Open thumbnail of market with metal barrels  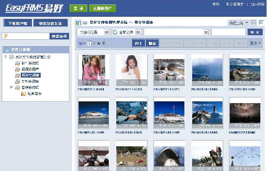[x=169, y=70]
